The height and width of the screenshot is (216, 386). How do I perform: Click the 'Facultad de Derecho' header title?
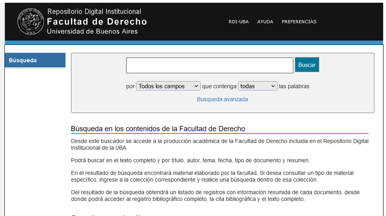(97, 22)
